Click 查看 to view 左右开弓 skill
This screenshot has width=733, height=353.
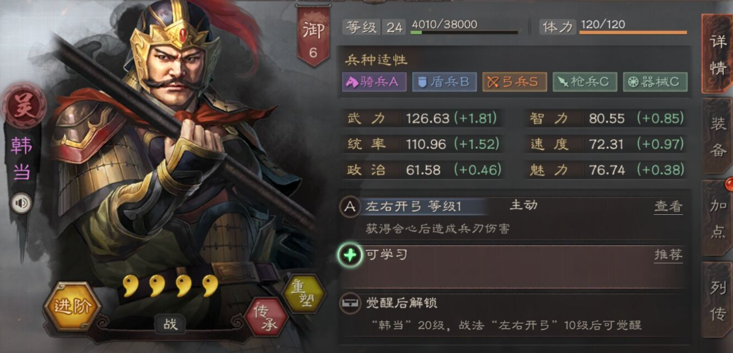point(669,206)
